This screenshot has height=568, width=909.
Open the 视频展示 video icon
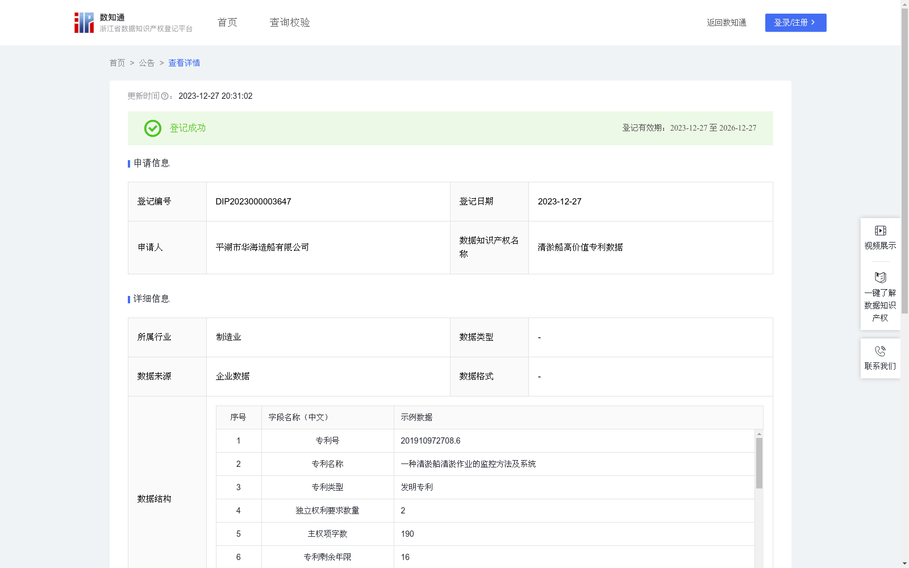[x=880, y=231]
